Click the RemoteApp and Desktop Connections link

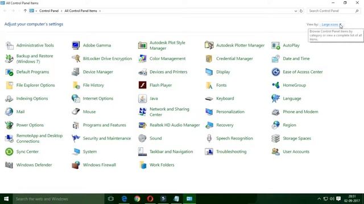pos(39,138)
